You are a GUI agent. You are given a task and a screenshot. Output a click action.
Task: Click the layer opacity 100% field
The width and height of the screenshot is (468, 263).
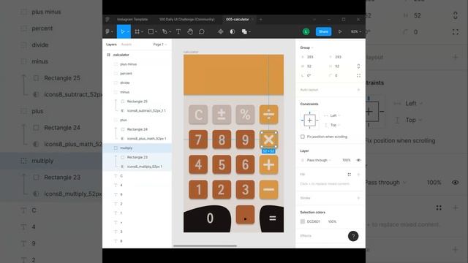[346, 160]
